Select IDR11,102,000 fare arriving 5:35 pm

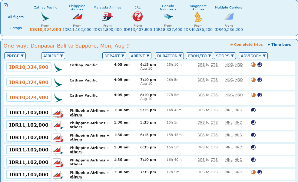click(29, 125)
